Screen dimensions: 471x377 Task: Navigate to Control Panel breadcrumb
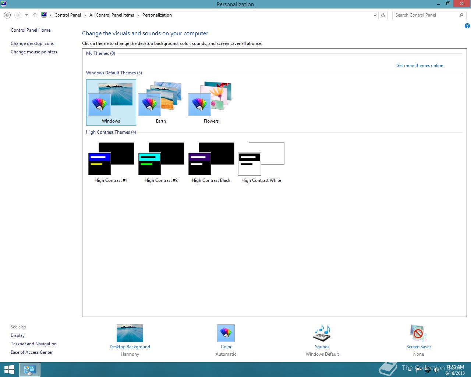click(x=68, y=15)
